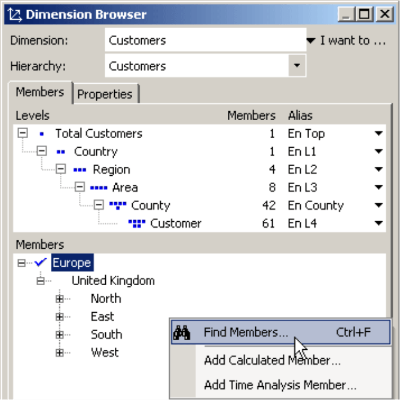Image resolution: width=400 pixels, height=400 pixels.
Task: Toggle the blue checkmark next to Europe
Action: coord(41,262)
